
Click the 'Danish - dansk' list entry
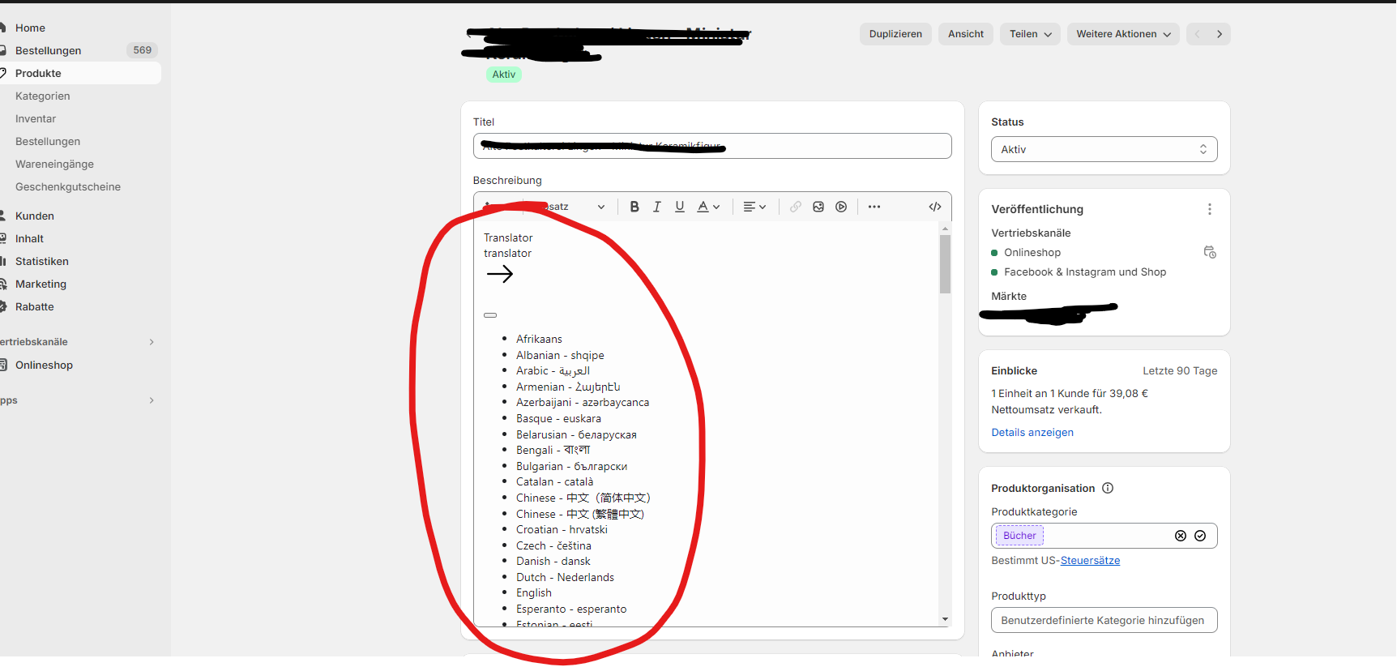pos(553,562)
